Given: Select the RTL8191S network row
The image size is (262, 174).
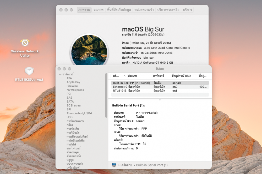Looking at the screenshot, I should pos(160,91).
